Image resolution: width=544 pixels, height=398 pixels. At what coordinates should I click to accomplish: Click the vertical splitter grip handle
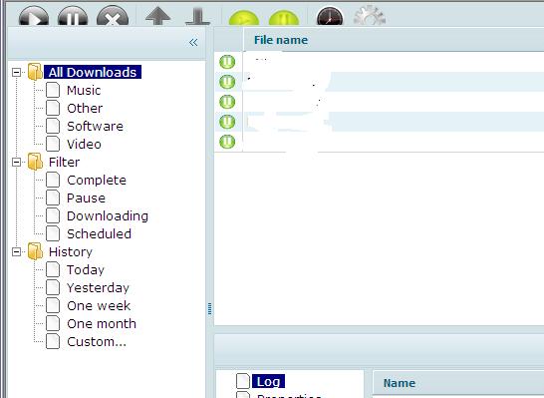pyautogui.click(x=209, y=309)
